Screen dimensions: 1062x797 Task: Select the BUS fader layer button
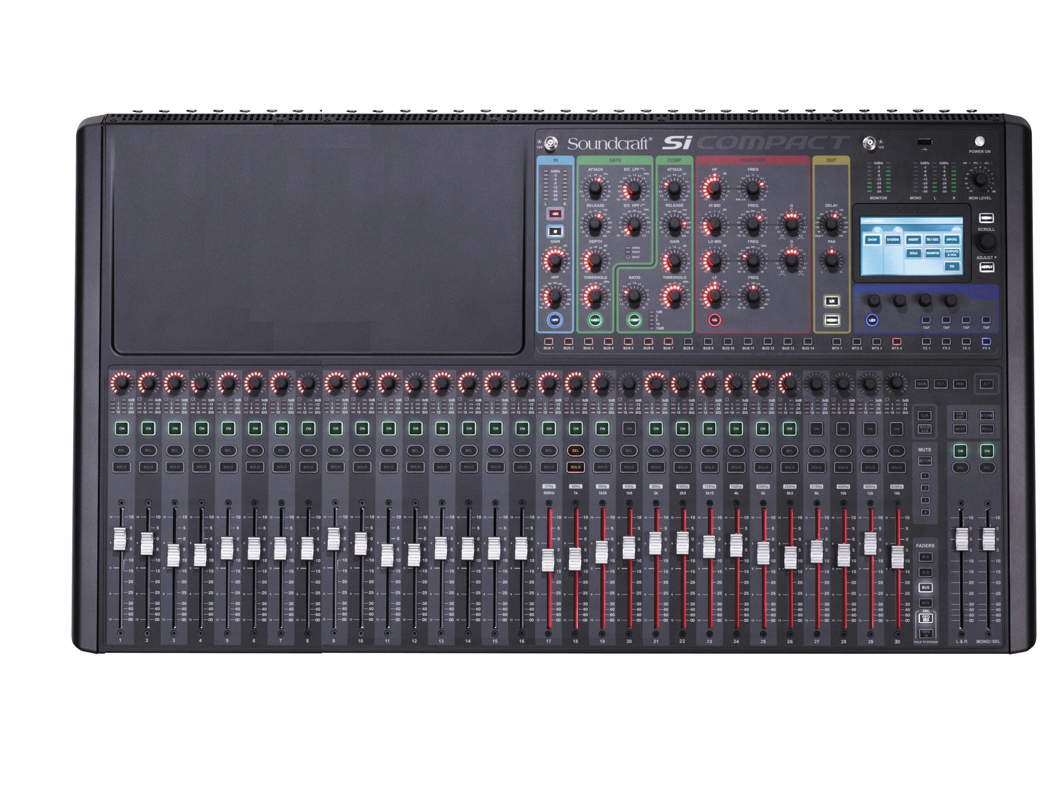pos(925,587)
